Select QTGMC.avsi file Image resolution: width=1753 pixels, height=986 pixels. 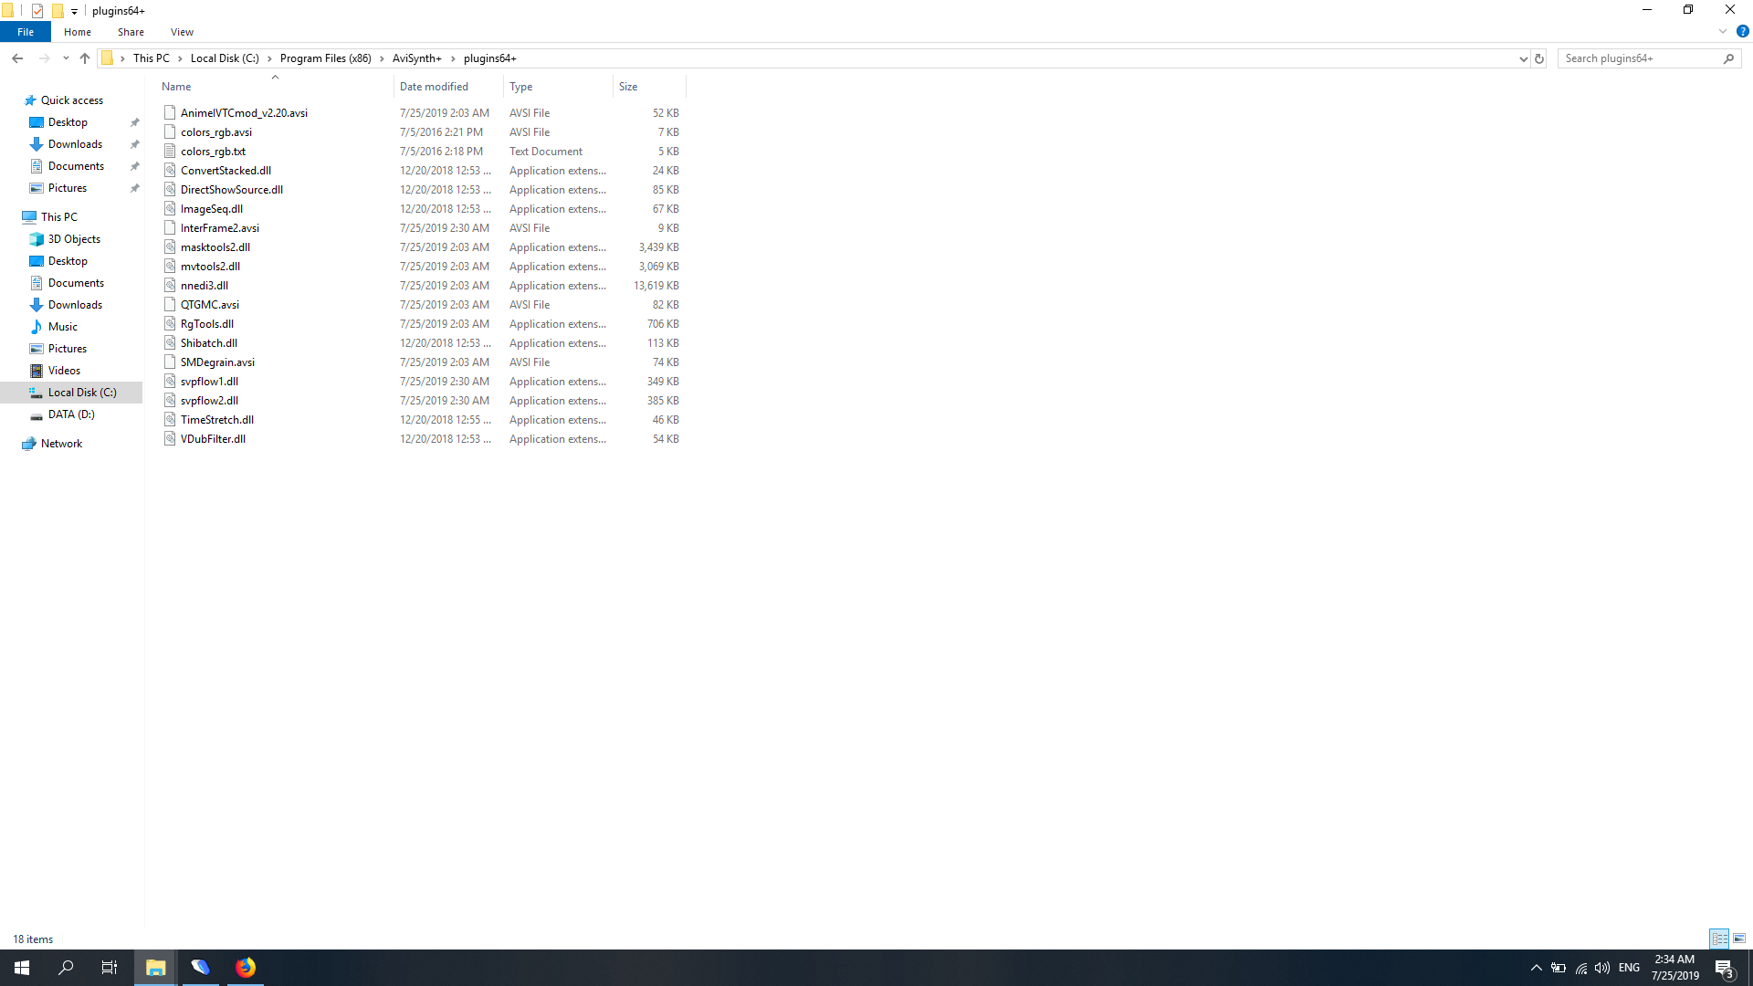(210, 305)
